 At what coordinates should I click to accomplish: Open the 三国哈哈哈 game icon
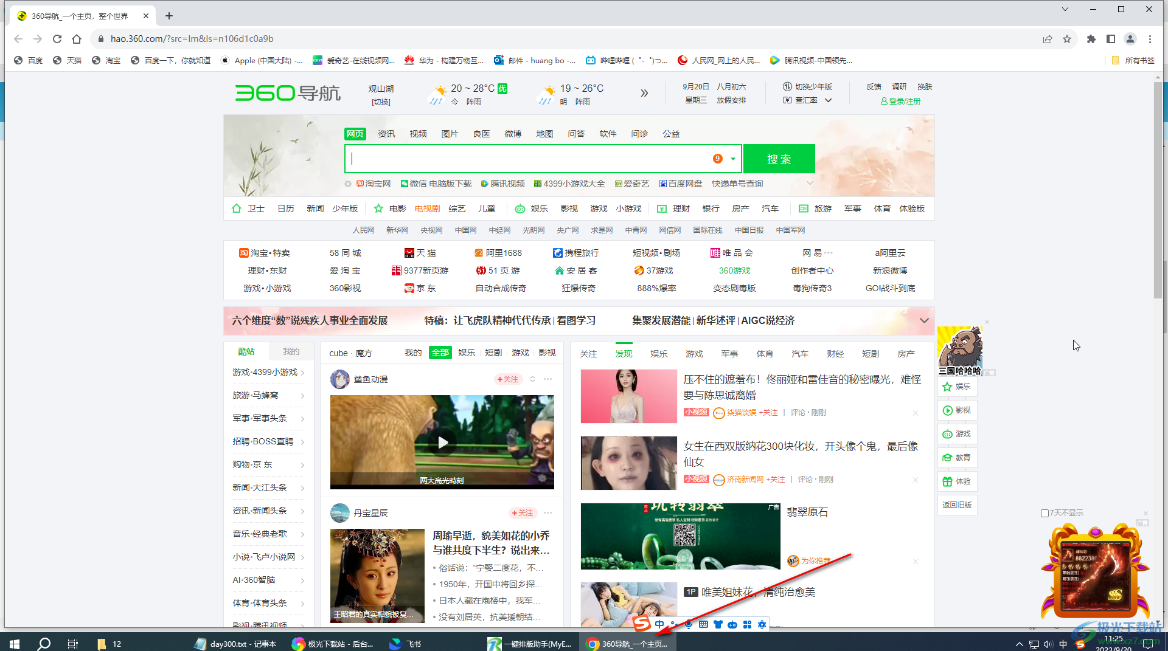tap(959, 351)
